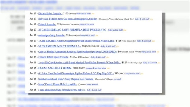Open Similac Isomil and Baby's Only Organic listing

(x=66, y=79)
